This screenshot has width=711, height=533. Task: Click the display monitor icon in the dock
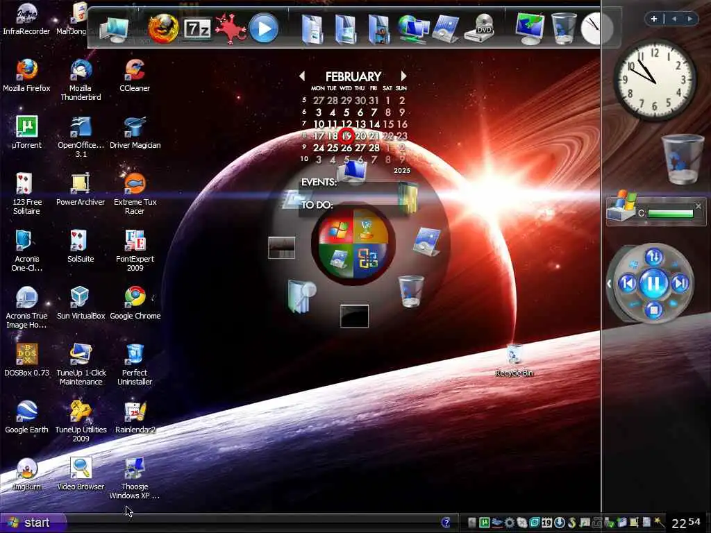tap(530, 28)
